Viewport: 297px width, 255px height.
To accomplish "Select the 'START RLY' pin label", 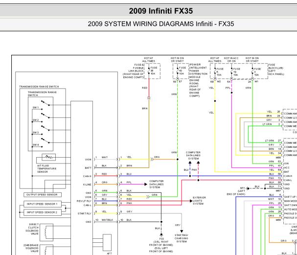I will coord(85,213).
